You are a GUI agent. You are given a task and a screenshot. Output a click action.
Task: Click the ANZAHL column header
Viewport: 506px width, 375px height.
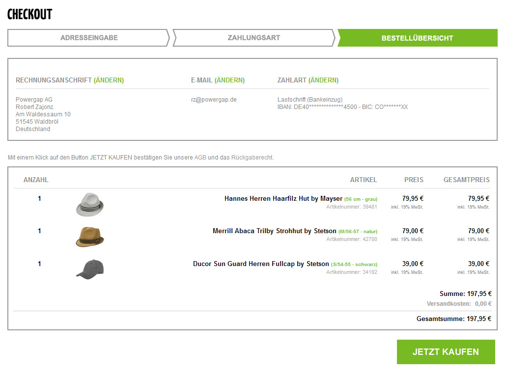click(x=36, y=180)
